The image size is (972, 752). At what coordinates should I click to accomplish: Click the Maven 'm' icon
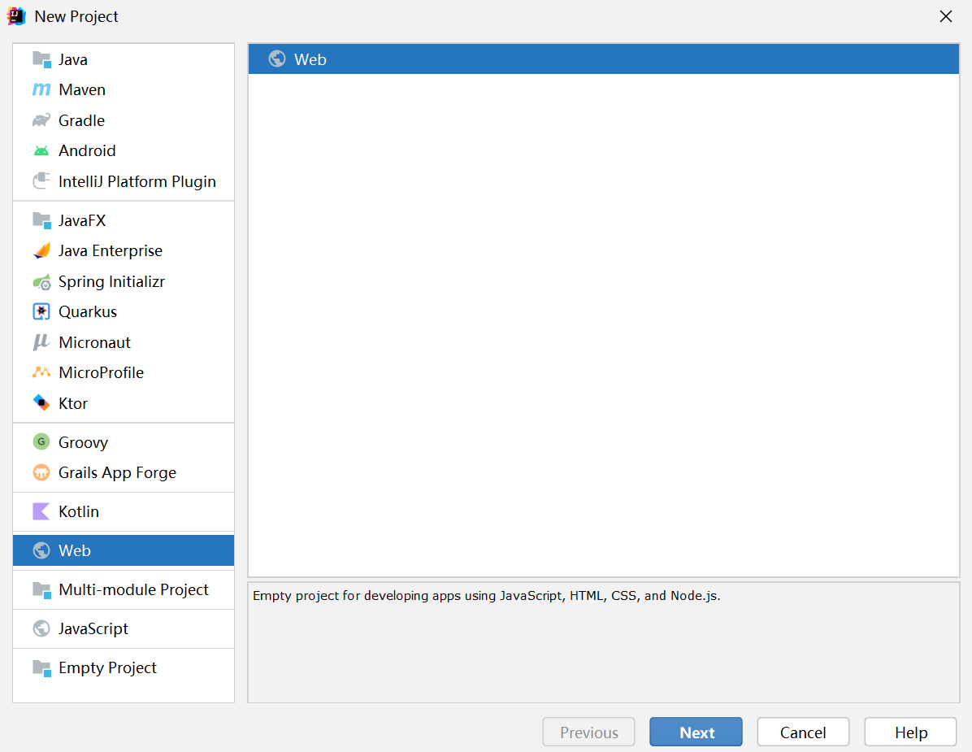(41, 90)
